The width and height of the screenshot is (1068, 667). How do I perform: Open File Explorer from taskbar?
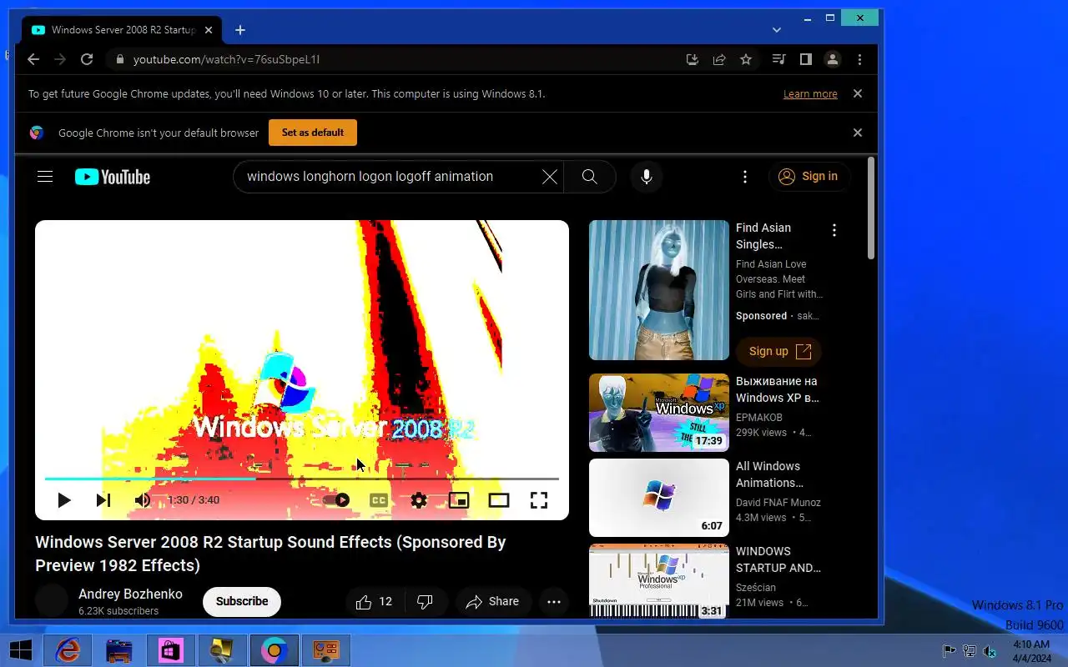click(x=119, y=650)
